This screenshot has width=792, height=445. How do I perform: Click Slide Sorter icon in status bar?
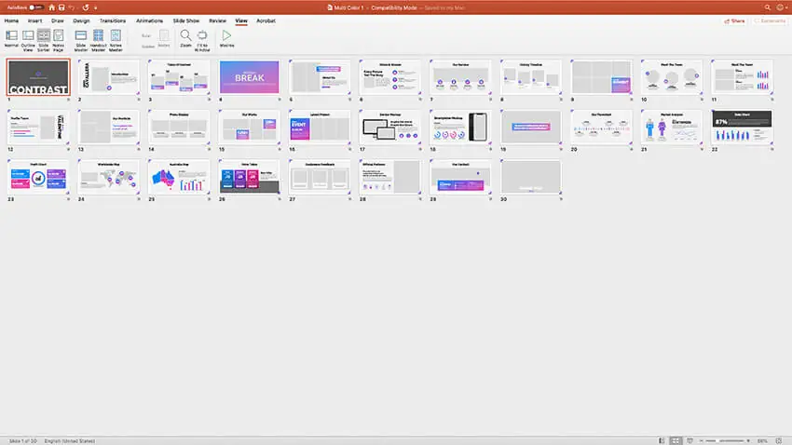pos(676,441)
